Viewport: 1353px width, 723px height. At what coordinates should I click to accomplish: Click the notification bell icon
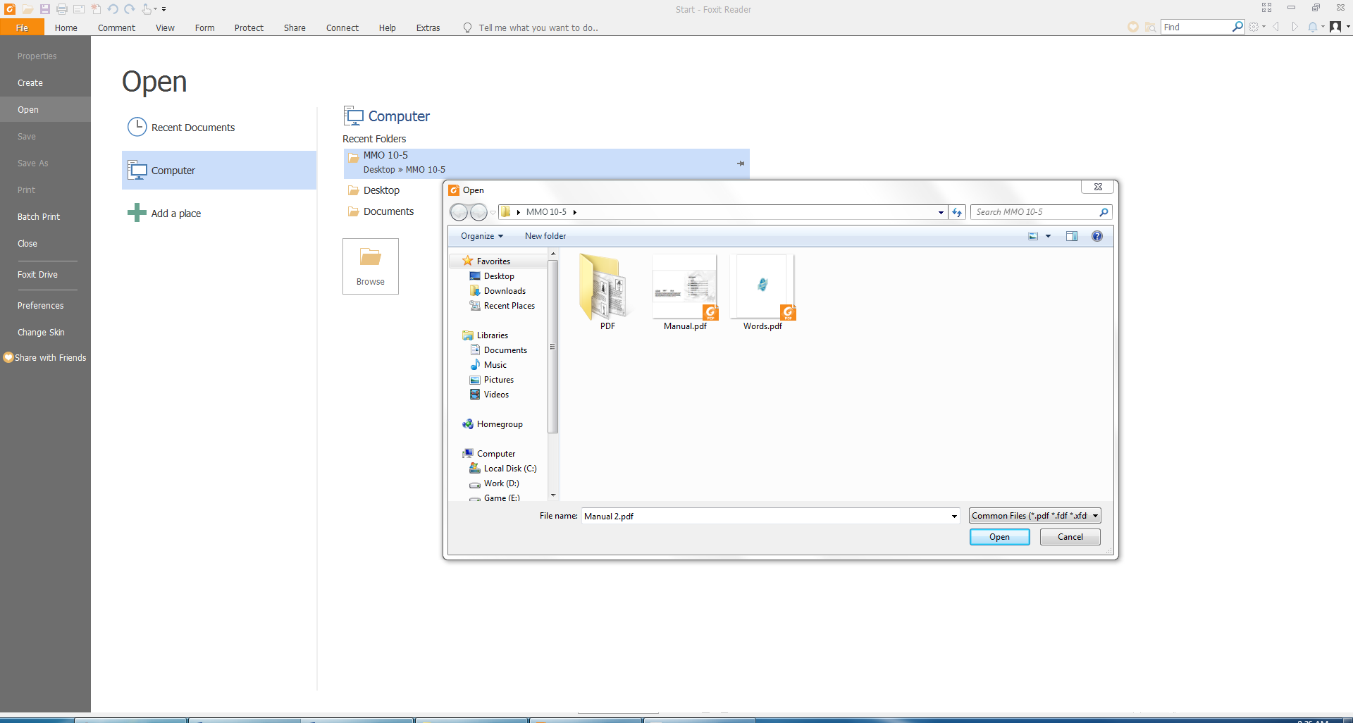pyautogui.click(x=1314, y=27)
